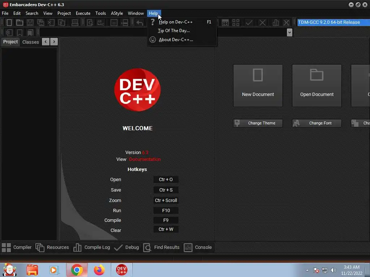The height and width of the screenshot is (277, 370).
Task: Click the Find magnifier toolbar icon
Action: coord(90,23)
